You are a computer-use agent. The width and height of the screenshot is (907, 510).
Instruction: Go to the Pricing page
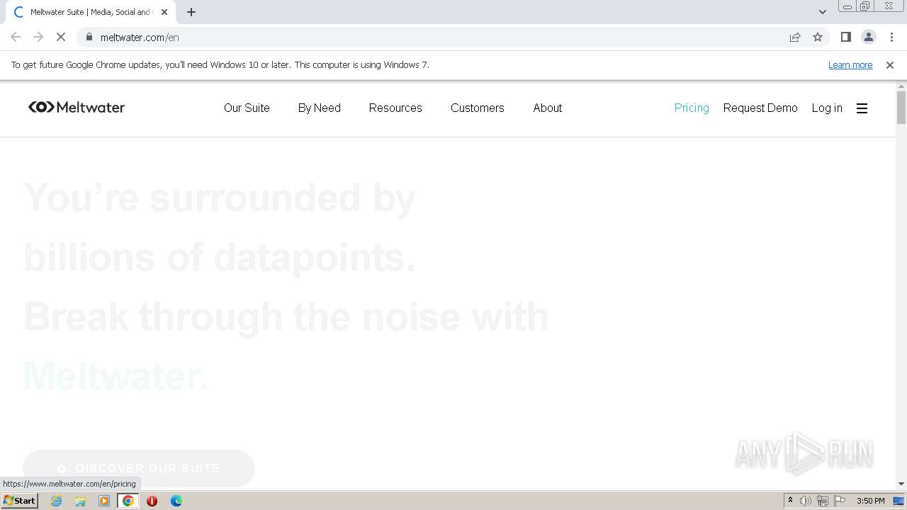point(692,108)
